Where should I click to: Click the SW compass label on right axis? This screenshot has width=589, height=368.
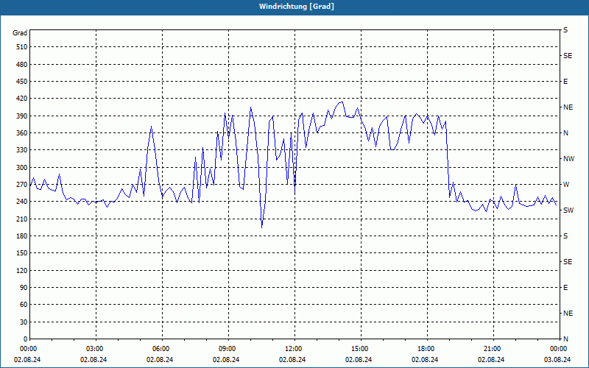568,210
